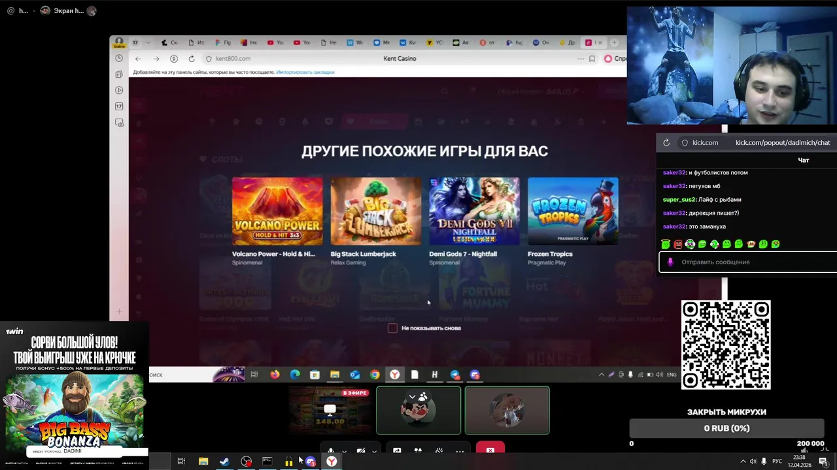The image size is (837, 470).
Task: Reload the Kent Casino page
Action: pos(192,59)
